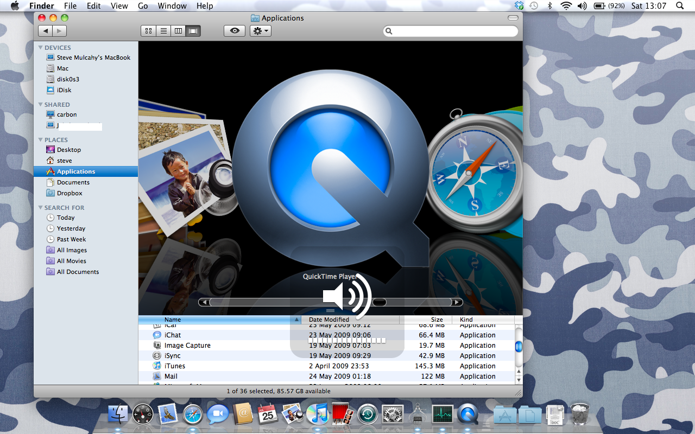
Task: Click the 145.3 MB size cell
Action: tap(429, 366)
